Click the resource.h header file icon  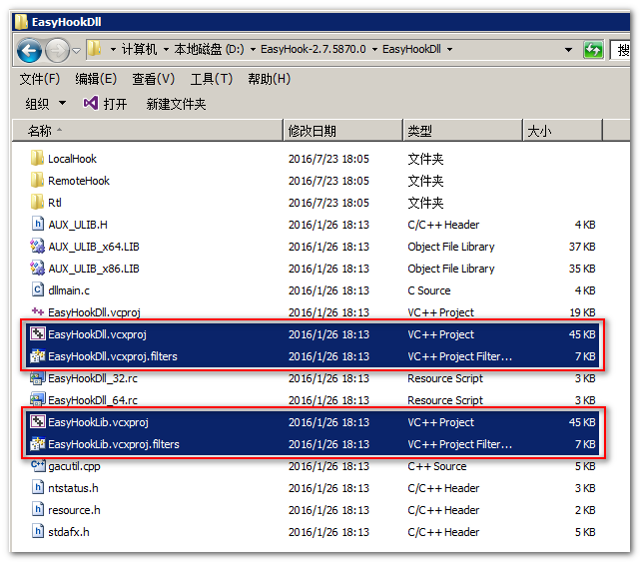[38, 509]
